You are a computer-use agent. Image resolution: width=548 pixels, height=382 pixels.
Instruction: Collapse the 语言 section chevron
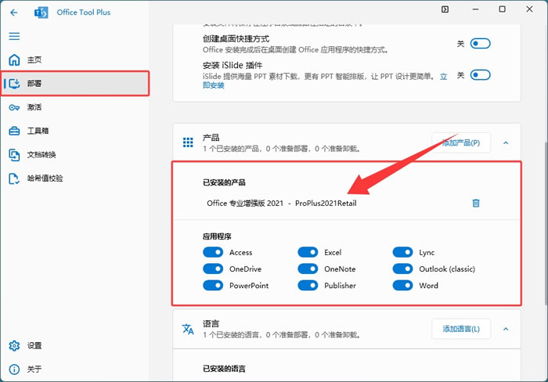(506, 329)
